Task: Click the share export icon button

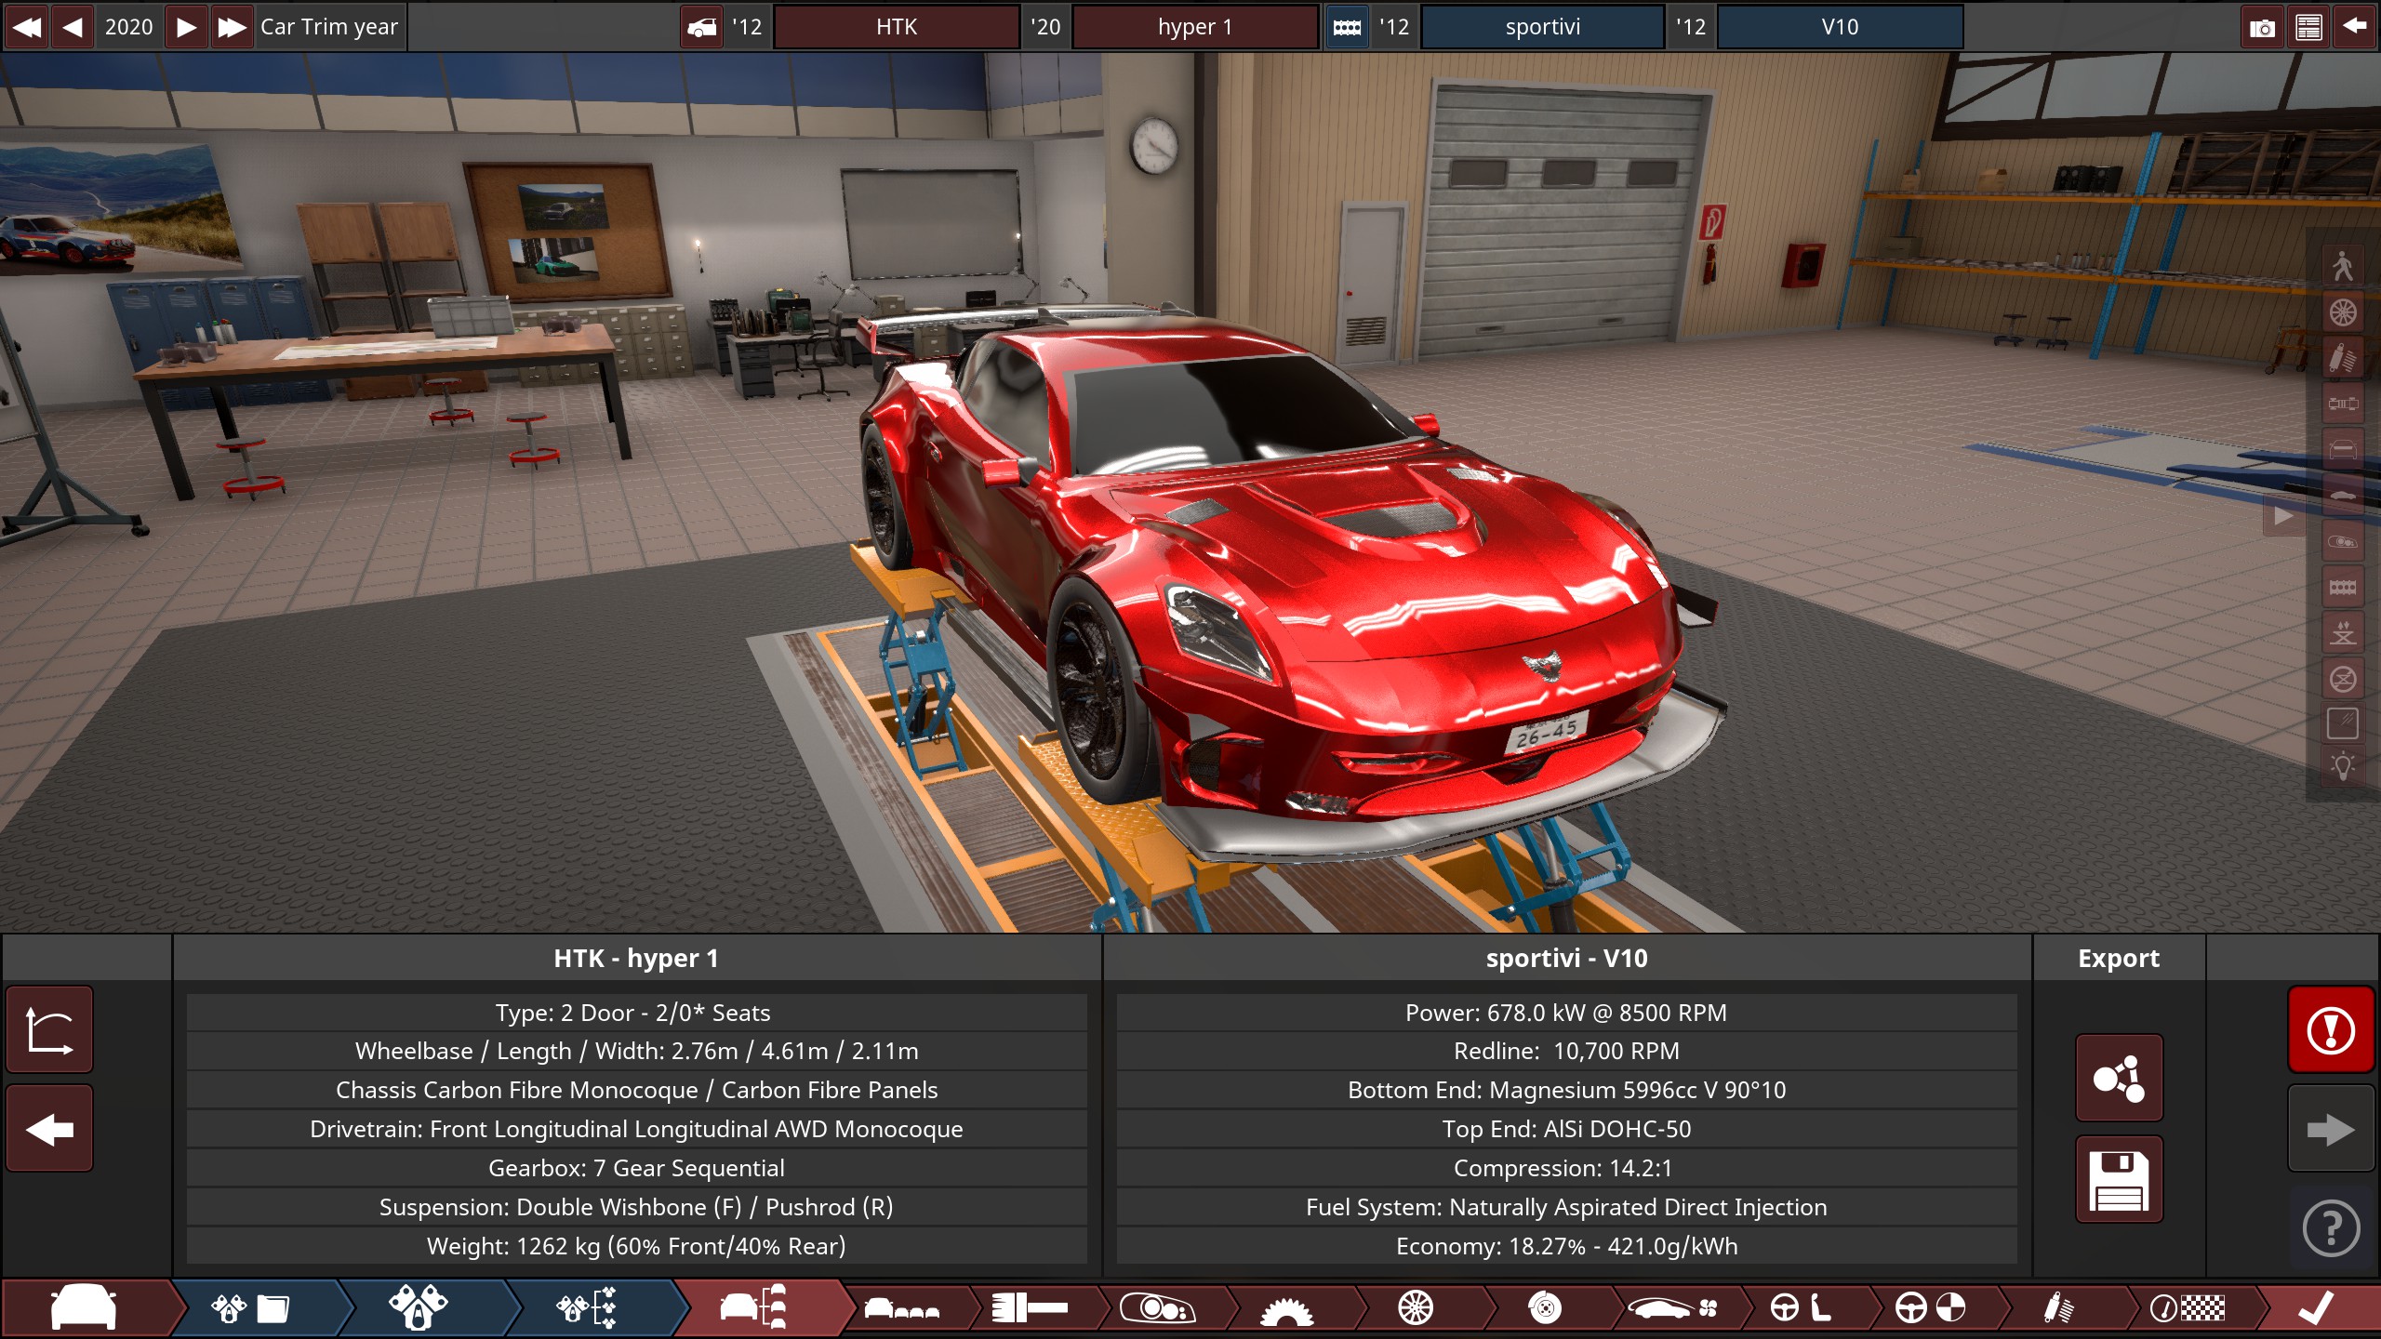Action: coord(2119,1078)
